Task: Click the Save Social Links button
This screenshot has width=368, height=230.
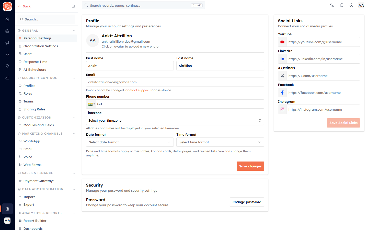Action: pos(343,123)
